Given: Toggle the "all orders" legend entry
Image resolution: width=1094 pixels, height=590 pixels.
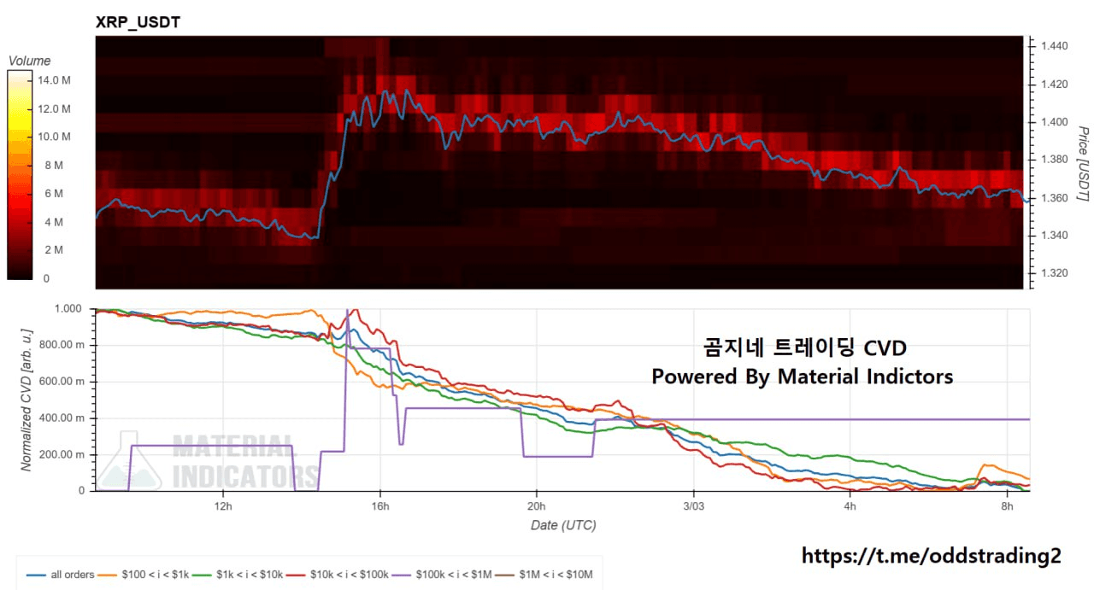Looking at the screenshot, I should tap(60, 575).
